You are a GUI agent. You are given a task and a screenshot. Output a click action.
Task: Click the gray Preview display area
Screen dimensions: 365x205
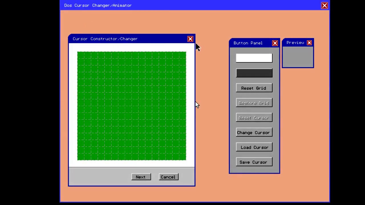298,57
